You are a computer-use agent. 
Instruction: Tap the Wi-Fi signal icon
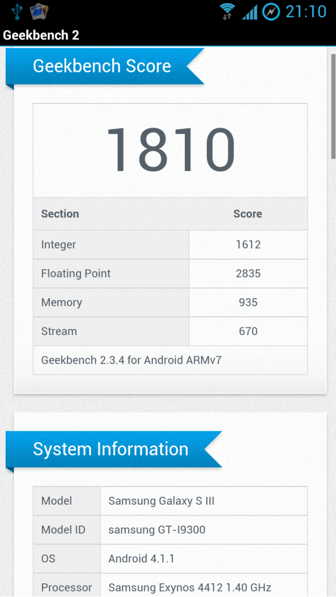click(x=228, y=12)
